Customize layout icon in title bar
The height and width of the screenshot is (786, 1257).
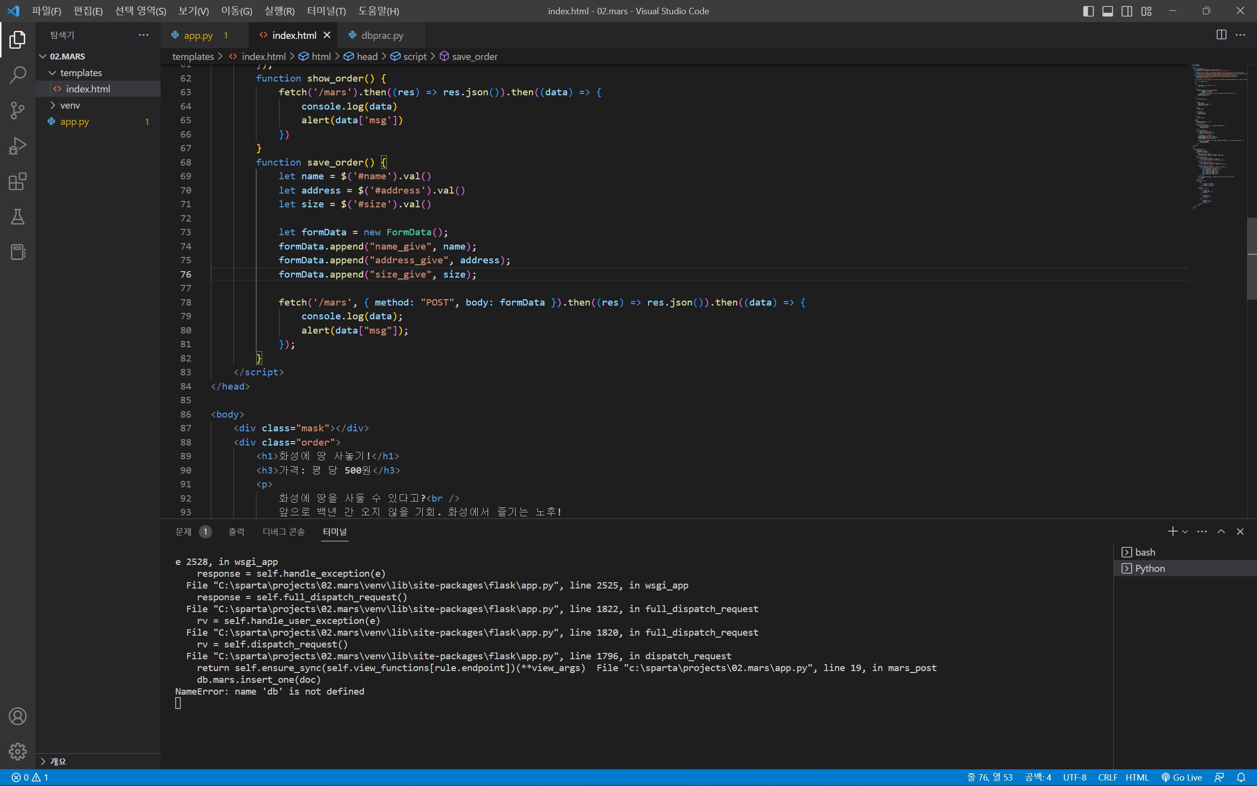point(1147,11)
